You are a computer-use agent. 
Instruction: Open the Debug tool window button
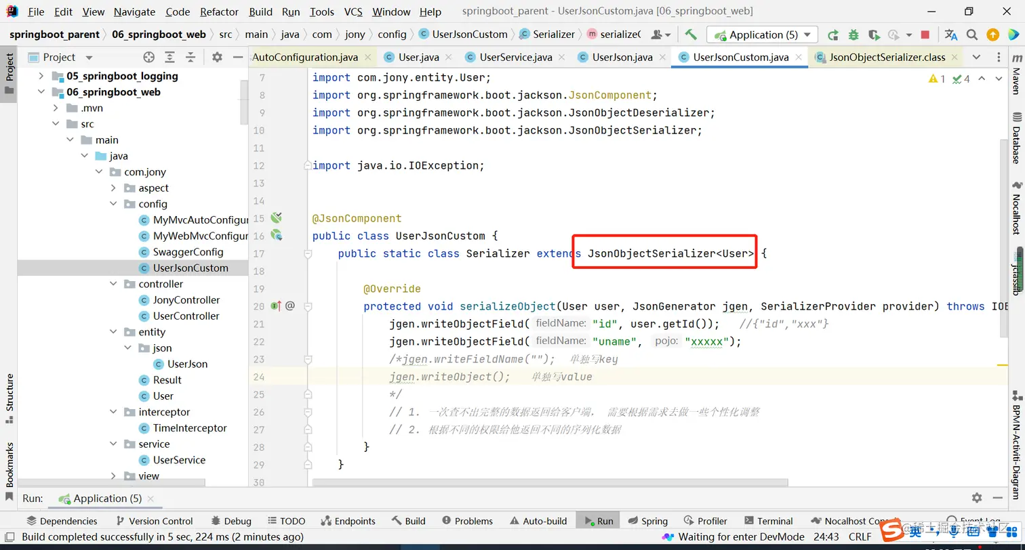coord(231,521)
